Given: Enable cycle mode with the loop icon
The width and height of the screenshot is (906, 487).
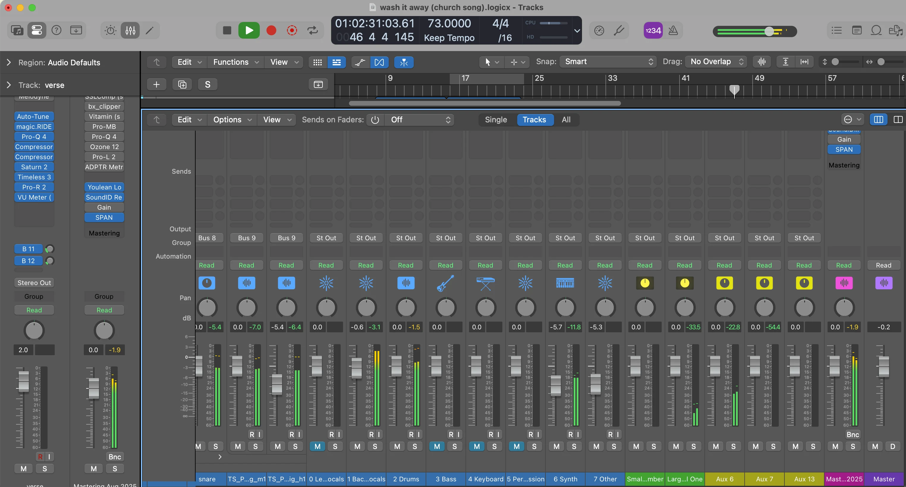Looking at the screenshot, I should (x=312, y=30).
